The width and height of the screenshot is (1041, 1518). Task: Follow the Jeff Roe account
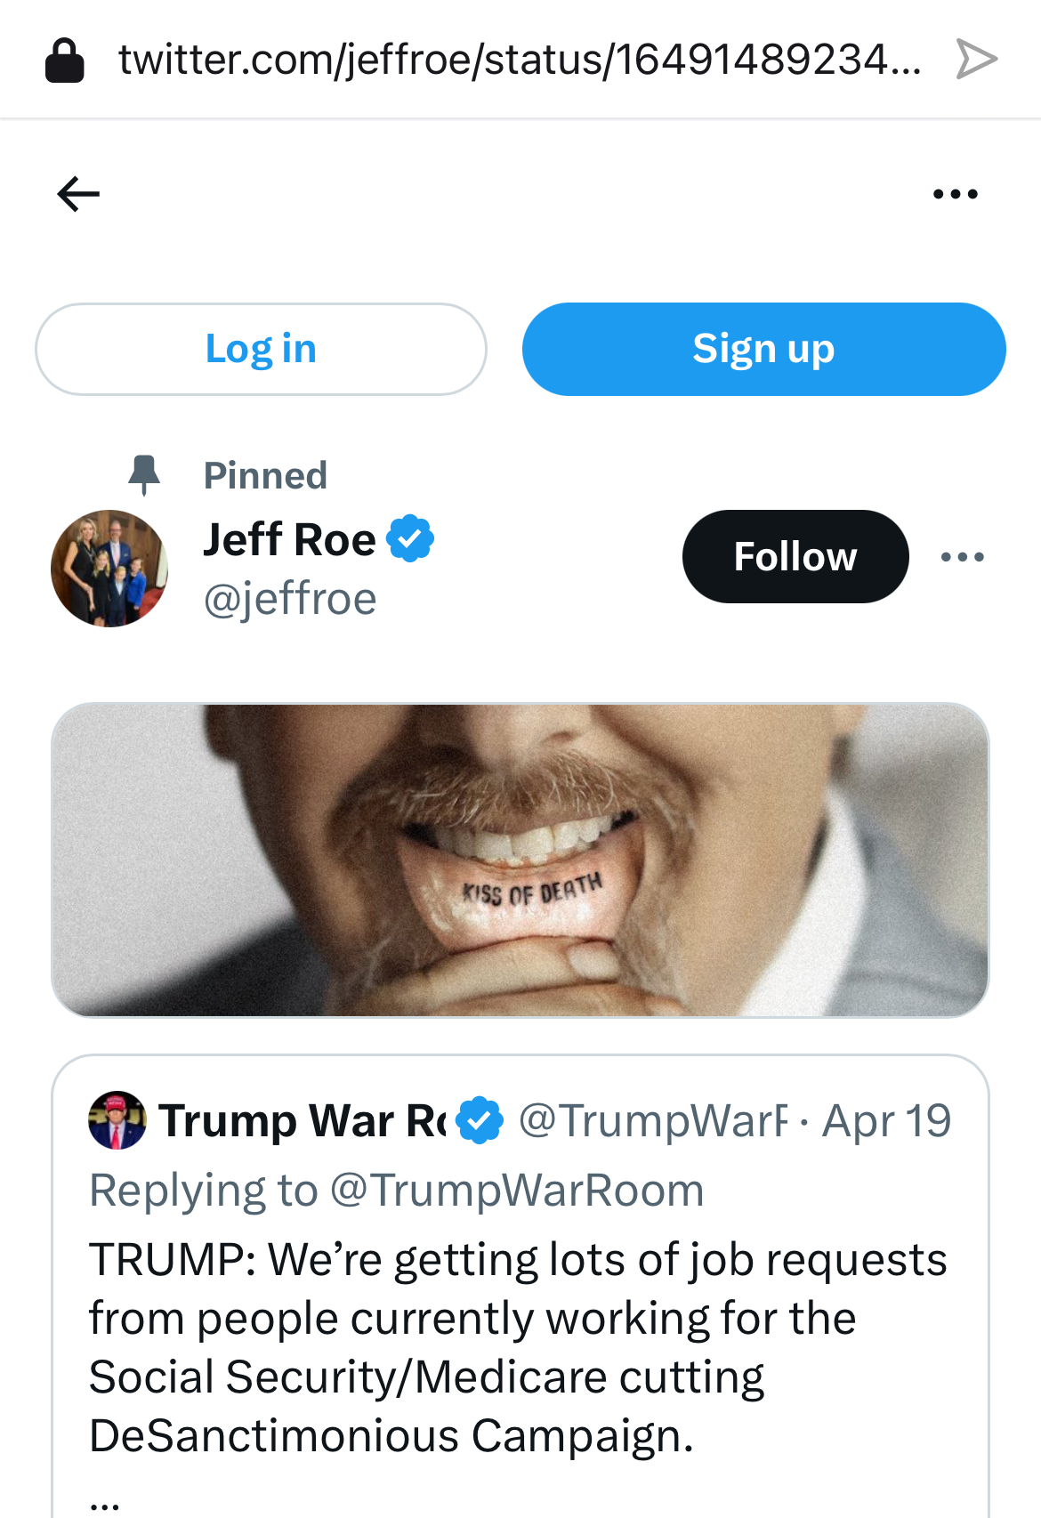tap(795, 557)
